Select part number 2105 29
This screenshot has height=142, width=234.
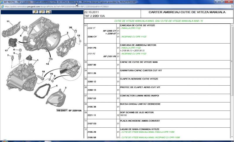point(92,132)
